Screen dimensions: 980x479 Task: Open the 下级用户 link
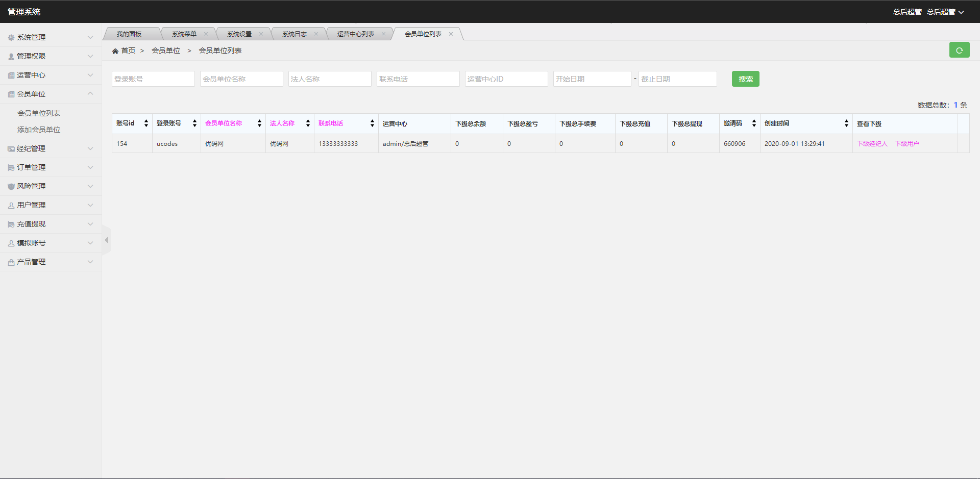pyautogui.click(x=906, y=144)
